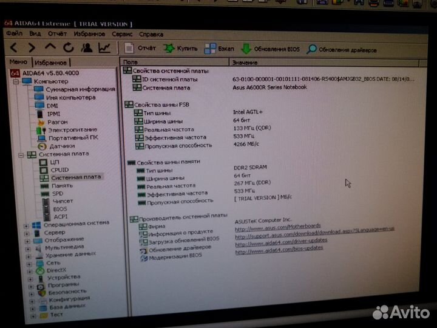Select the Asus A6000R Series Notebook value
437x328 pixels.
(x=269, y=87)
